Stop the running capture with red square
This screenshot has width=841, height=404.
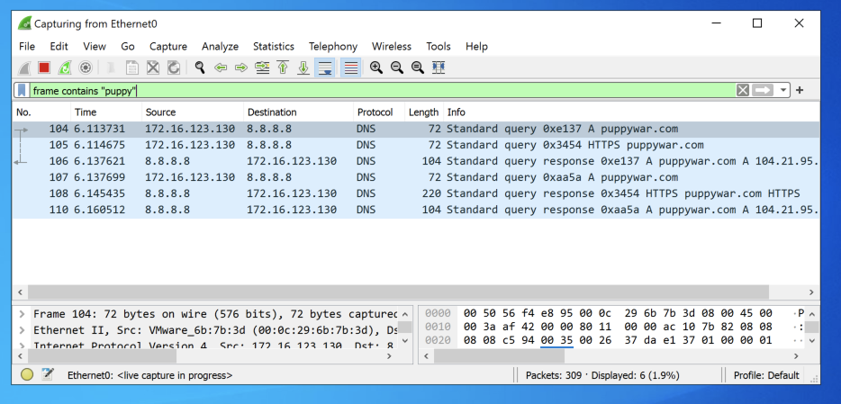(44, 68)
